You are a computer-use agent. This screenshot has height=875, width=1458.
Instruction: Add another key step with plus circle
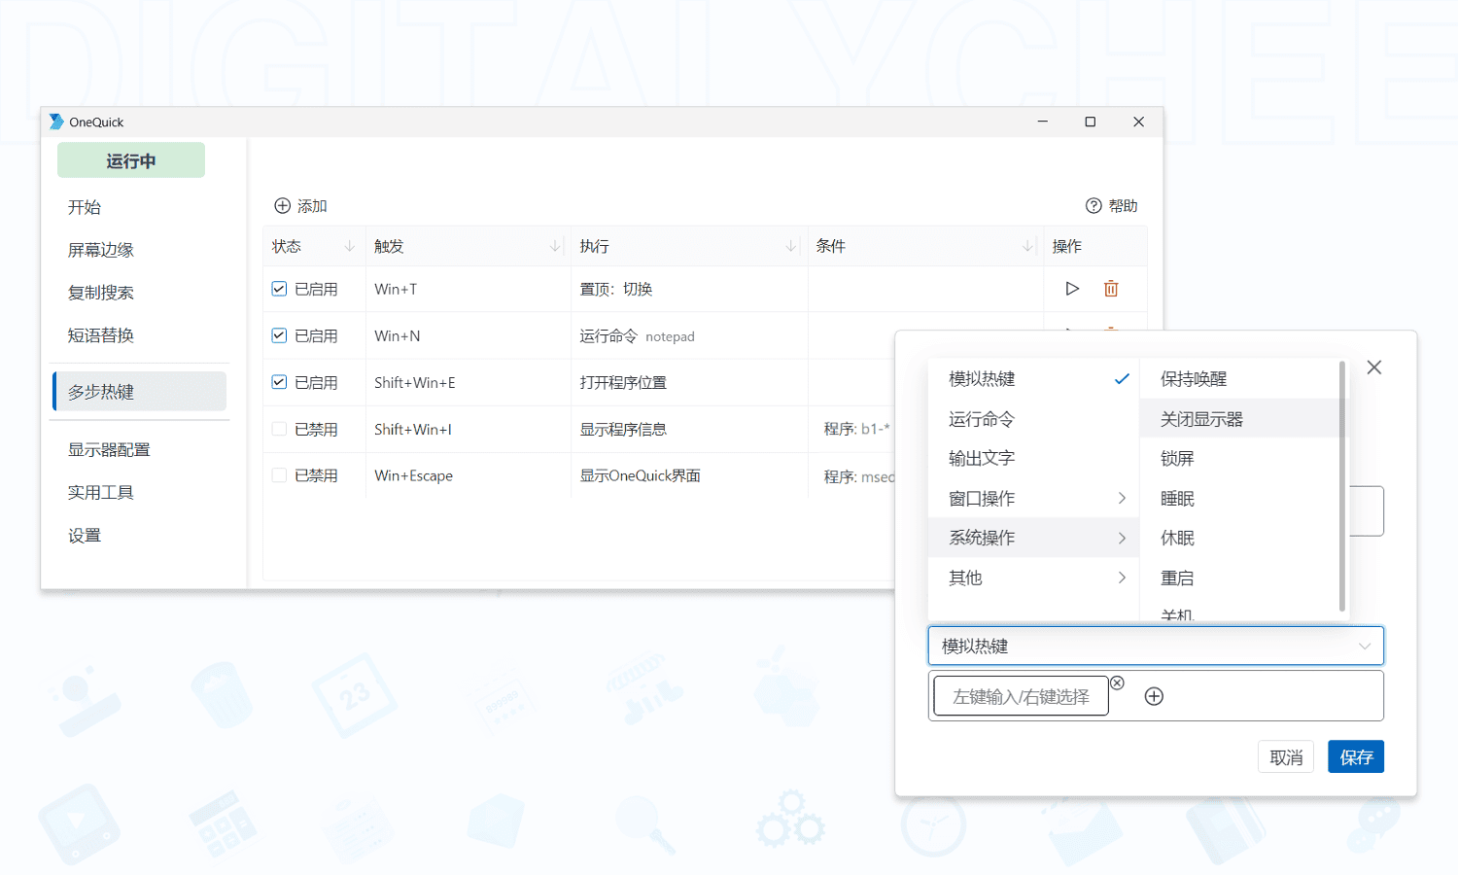point(1154,696)
